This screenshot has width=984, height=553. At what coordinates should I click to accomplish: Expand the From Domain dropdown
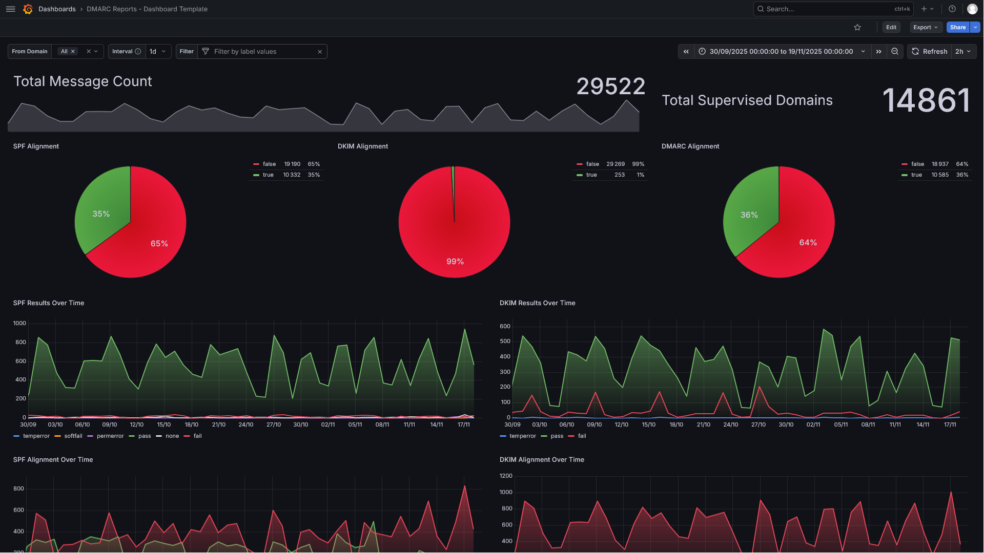tap(96, 52)
